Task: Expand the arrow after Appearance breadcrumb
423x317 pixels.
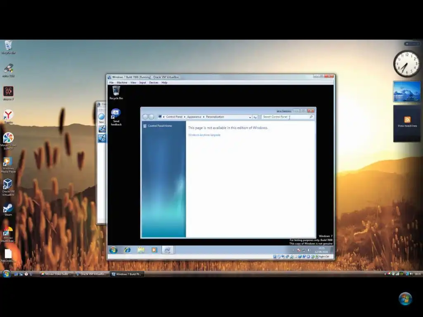Action: [204, 117]
